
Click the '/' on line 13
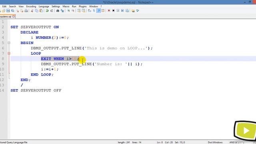(x=22, y=85)
